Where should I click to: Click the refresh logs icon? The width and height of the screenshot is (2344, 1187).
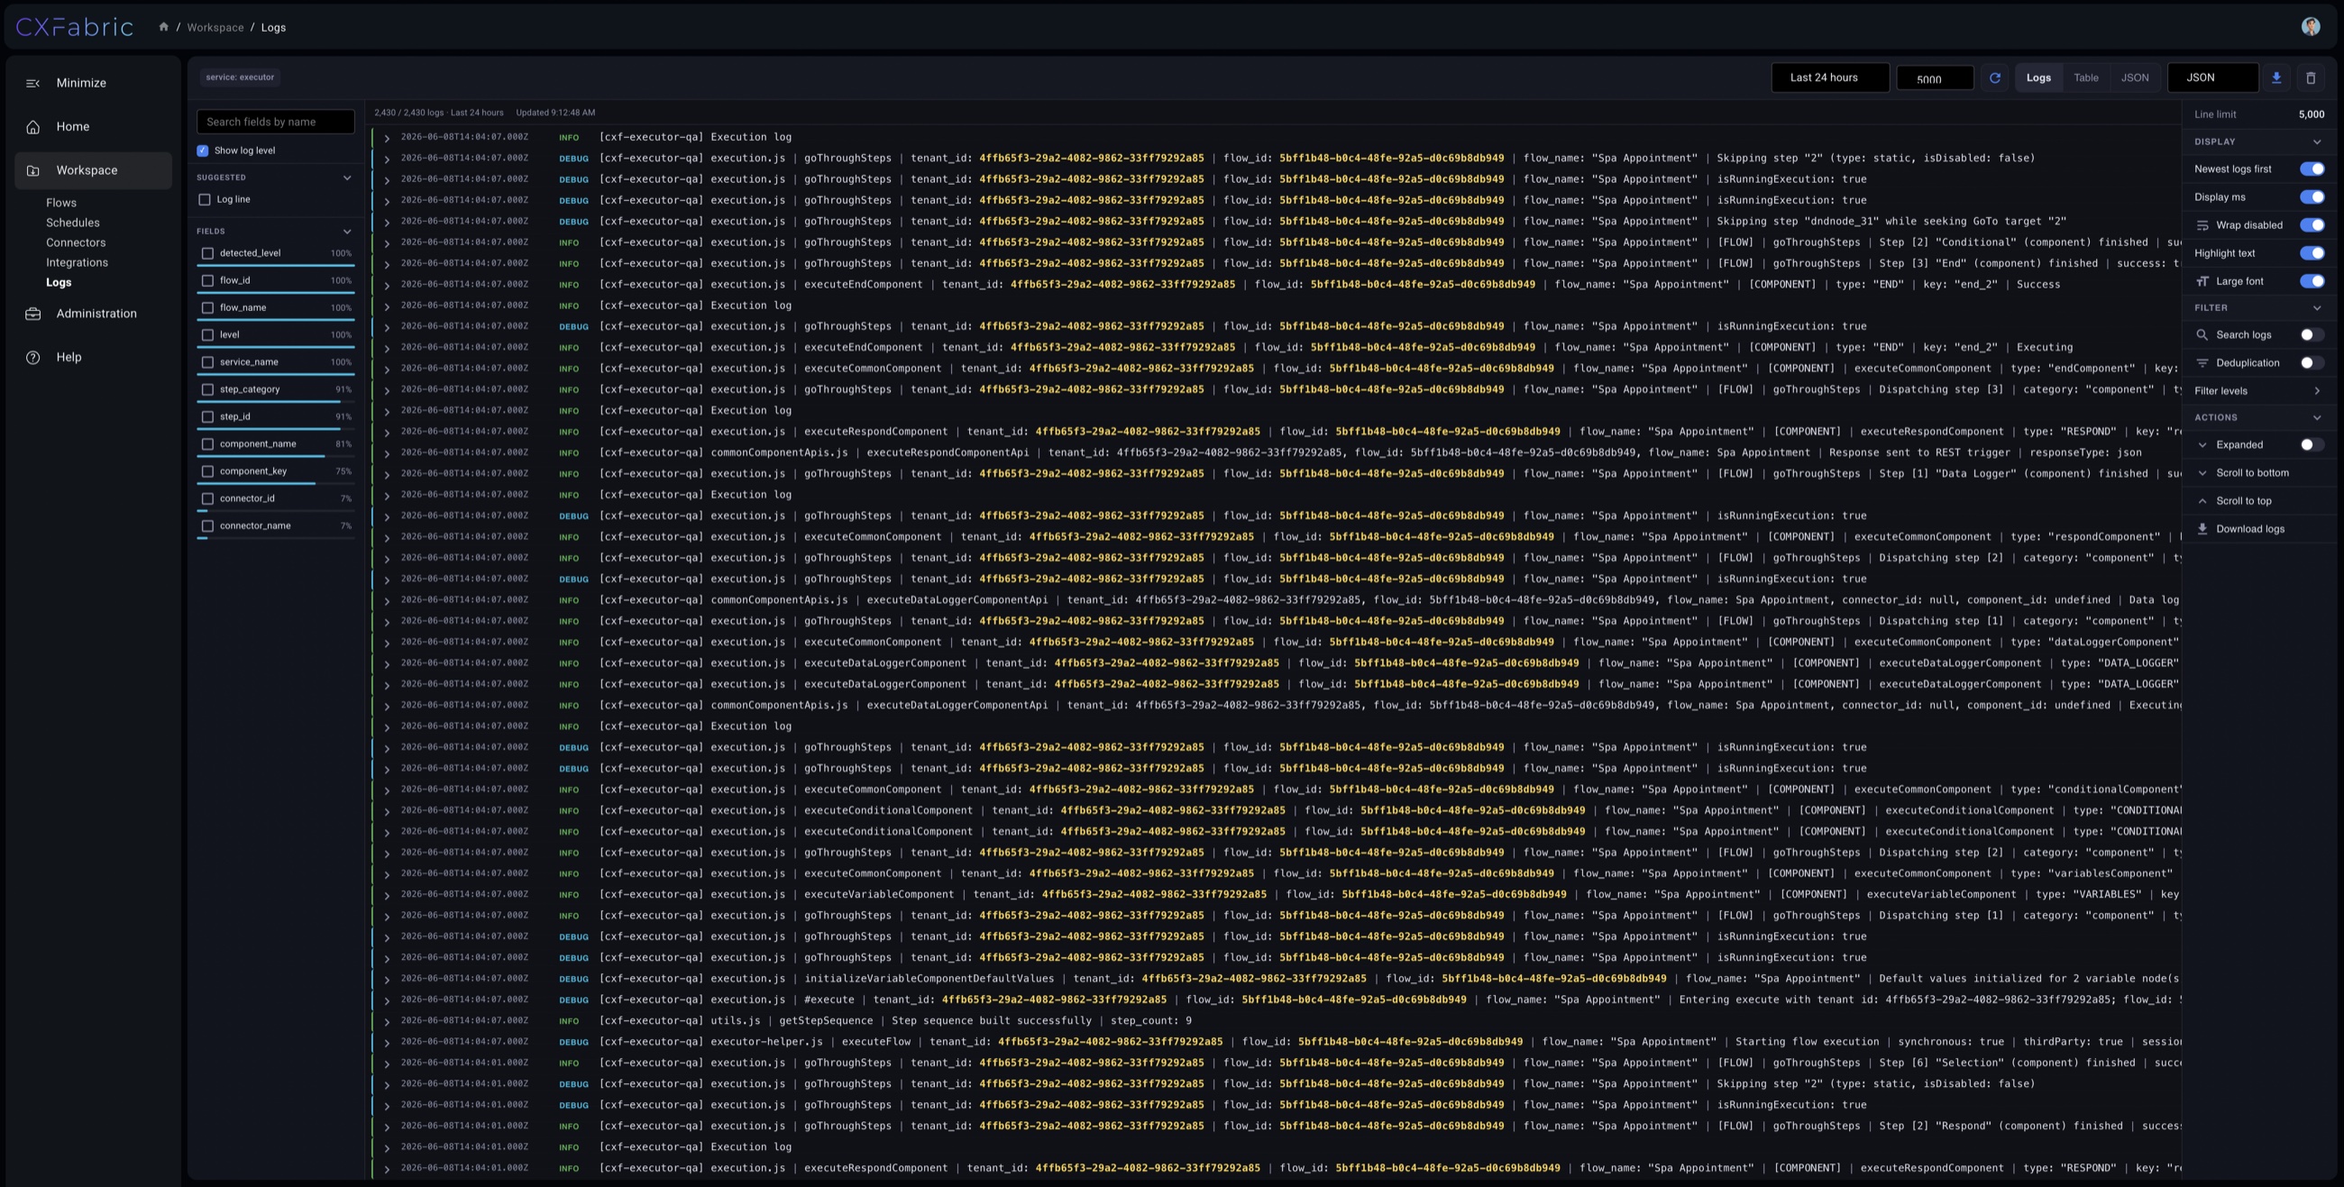(1994, 78)
